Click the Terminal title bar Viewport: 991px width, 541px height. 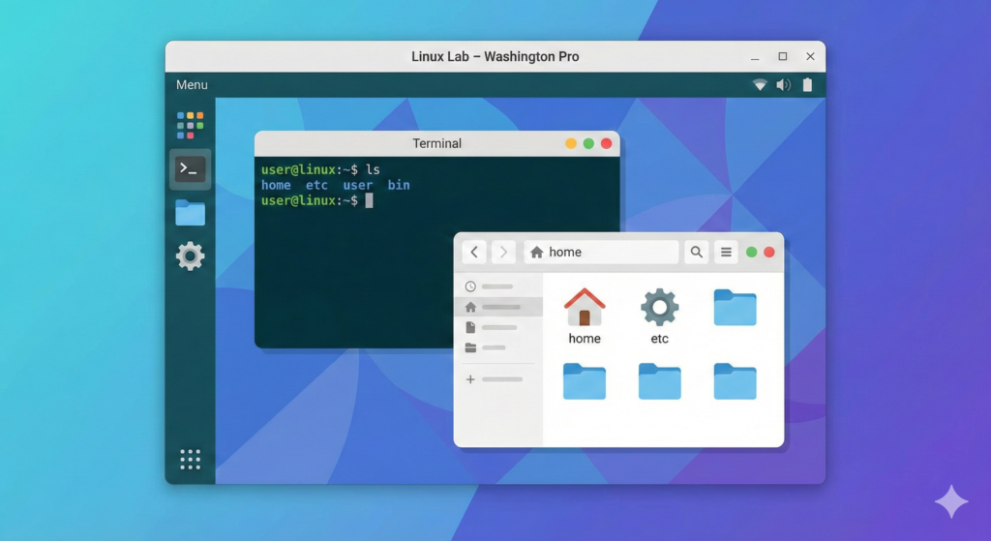pos(436,143)
